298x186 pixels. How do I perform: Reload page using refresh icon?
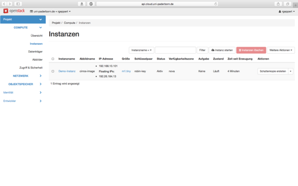(x=216, y=4)
